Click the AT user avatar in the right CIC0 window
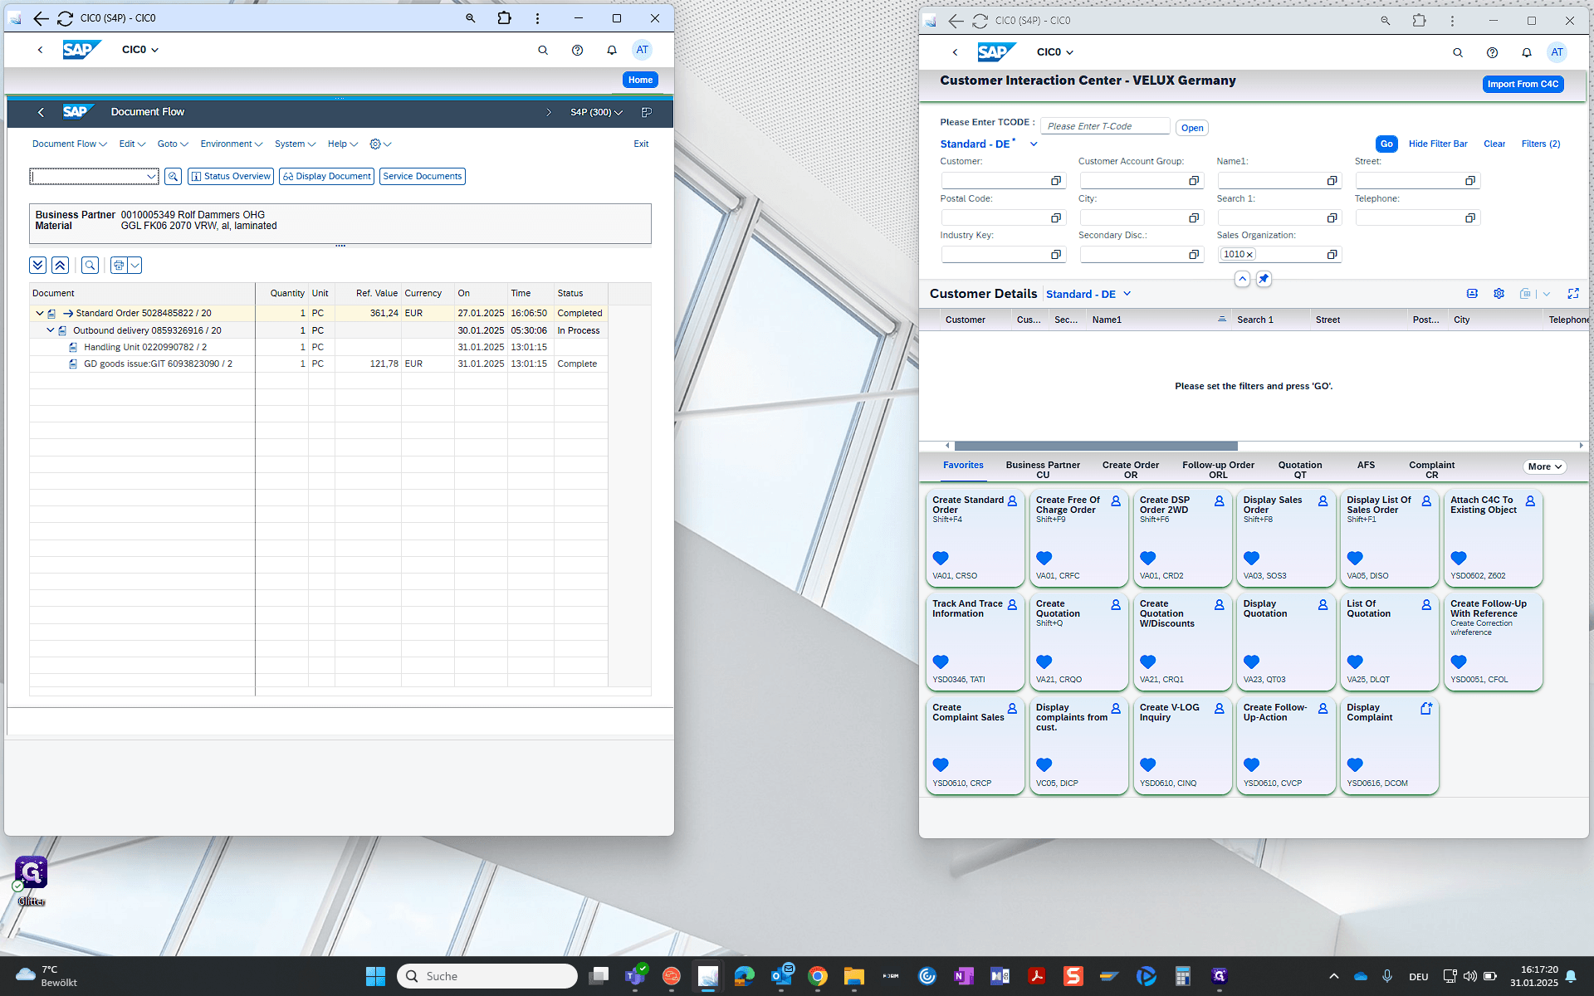 click(x=1557, y=52)
